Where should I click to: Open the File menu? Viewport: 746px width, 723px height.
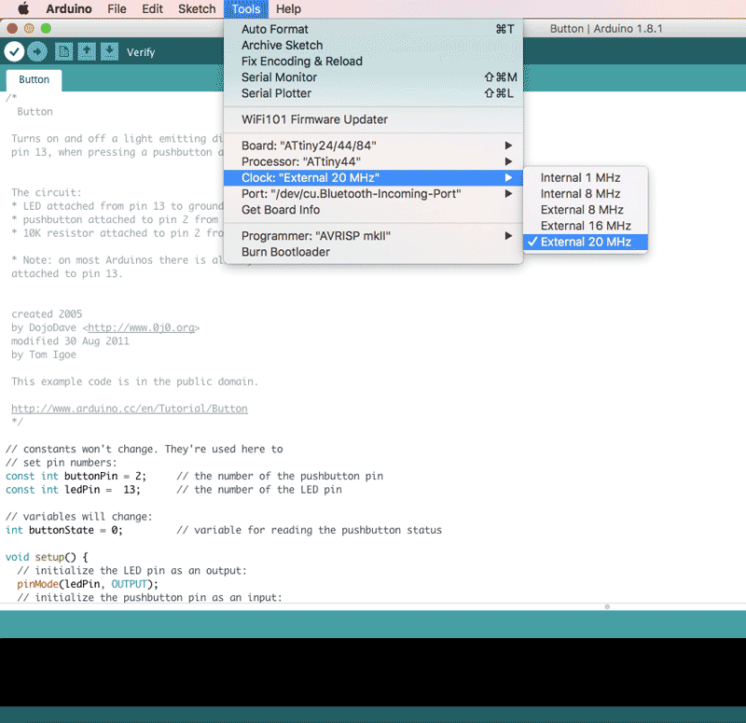click(117, 8)
